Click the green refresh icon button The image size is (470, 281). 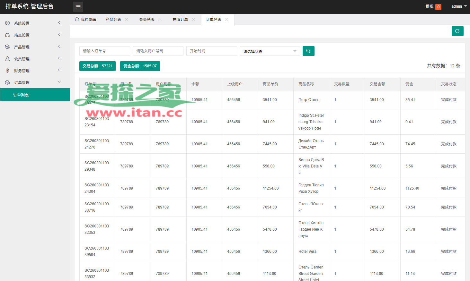[457, 31]
